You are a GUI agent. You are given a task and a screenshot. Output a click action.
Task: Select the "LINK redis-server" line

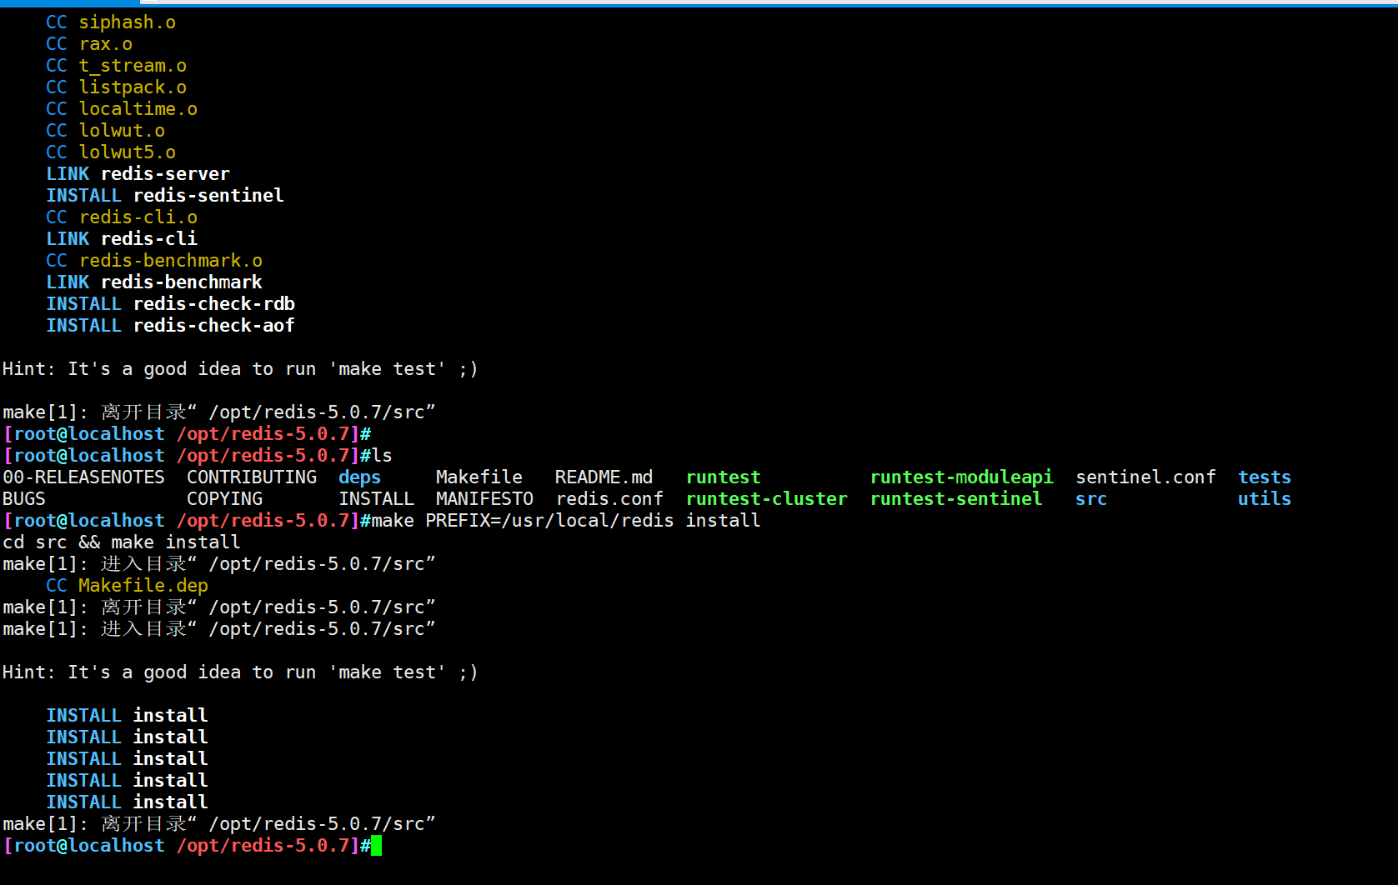click(138, 174)
